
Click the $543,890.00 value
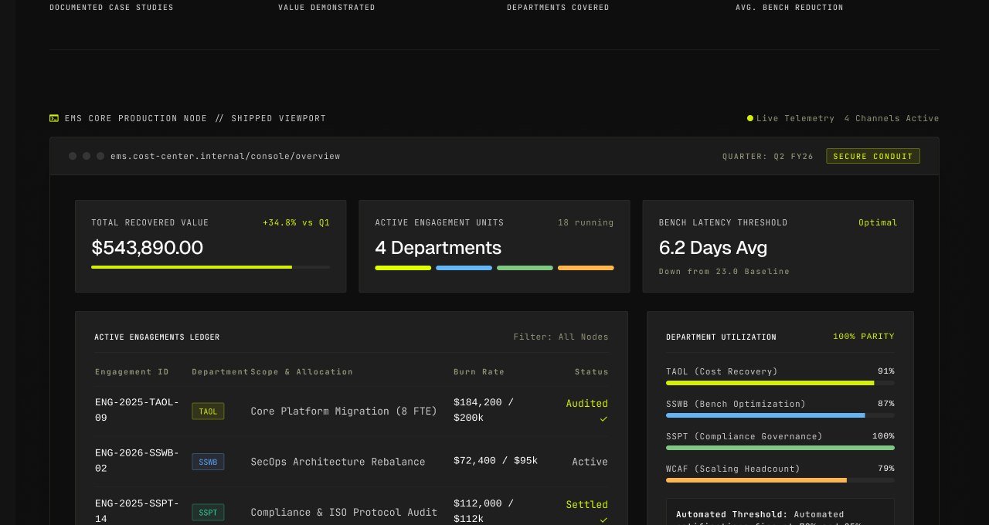click(147, 248)
